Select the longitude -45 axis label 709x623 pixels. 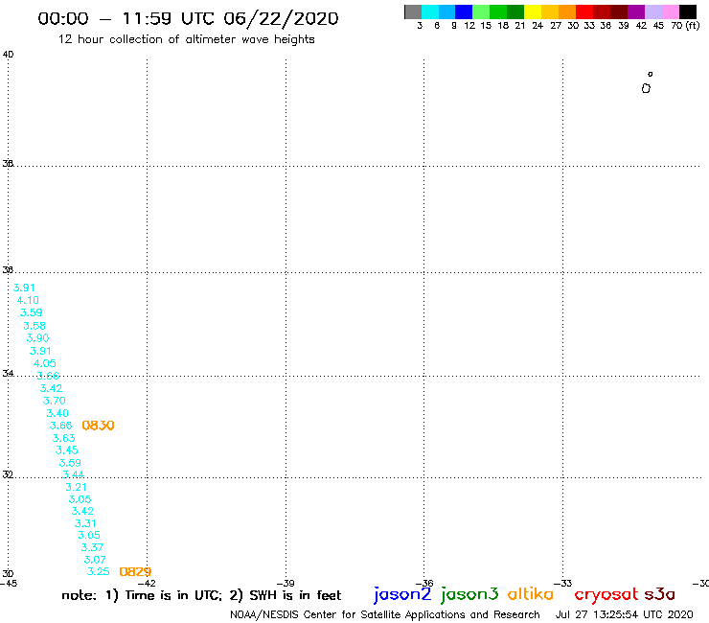click(x=9, y=583)
